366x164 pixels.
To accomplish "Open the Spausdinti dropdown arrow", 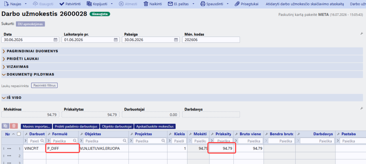I will tap(228, 4).
